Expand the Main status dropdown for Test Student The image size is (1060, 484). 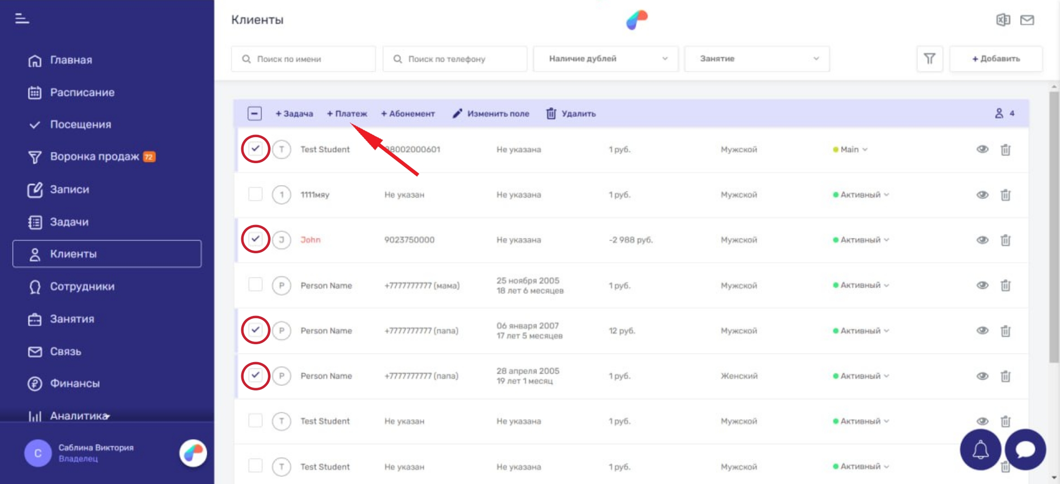click(850, 149)
